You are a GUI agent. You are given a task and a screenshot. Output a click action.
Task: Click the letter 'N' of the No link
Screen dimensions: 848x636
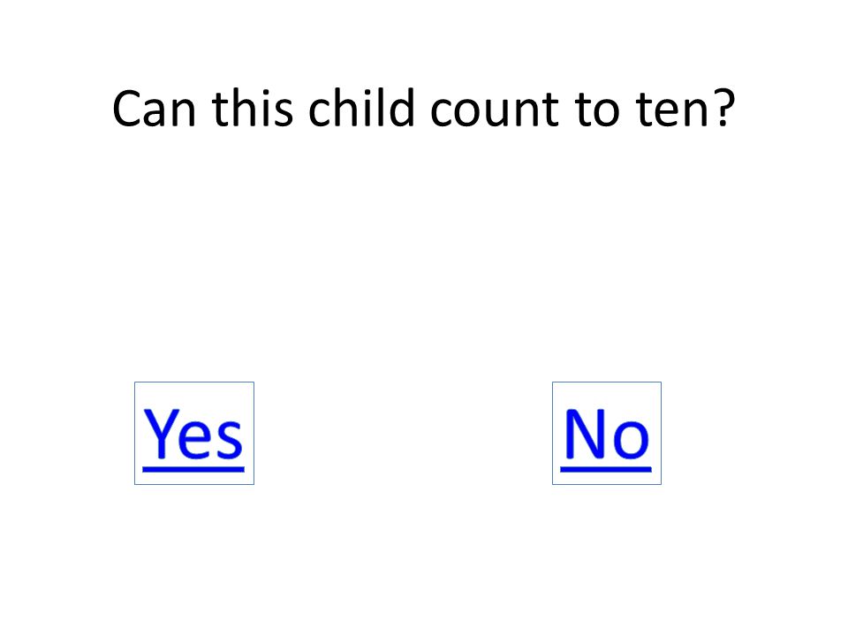click(x=584, y=433)
